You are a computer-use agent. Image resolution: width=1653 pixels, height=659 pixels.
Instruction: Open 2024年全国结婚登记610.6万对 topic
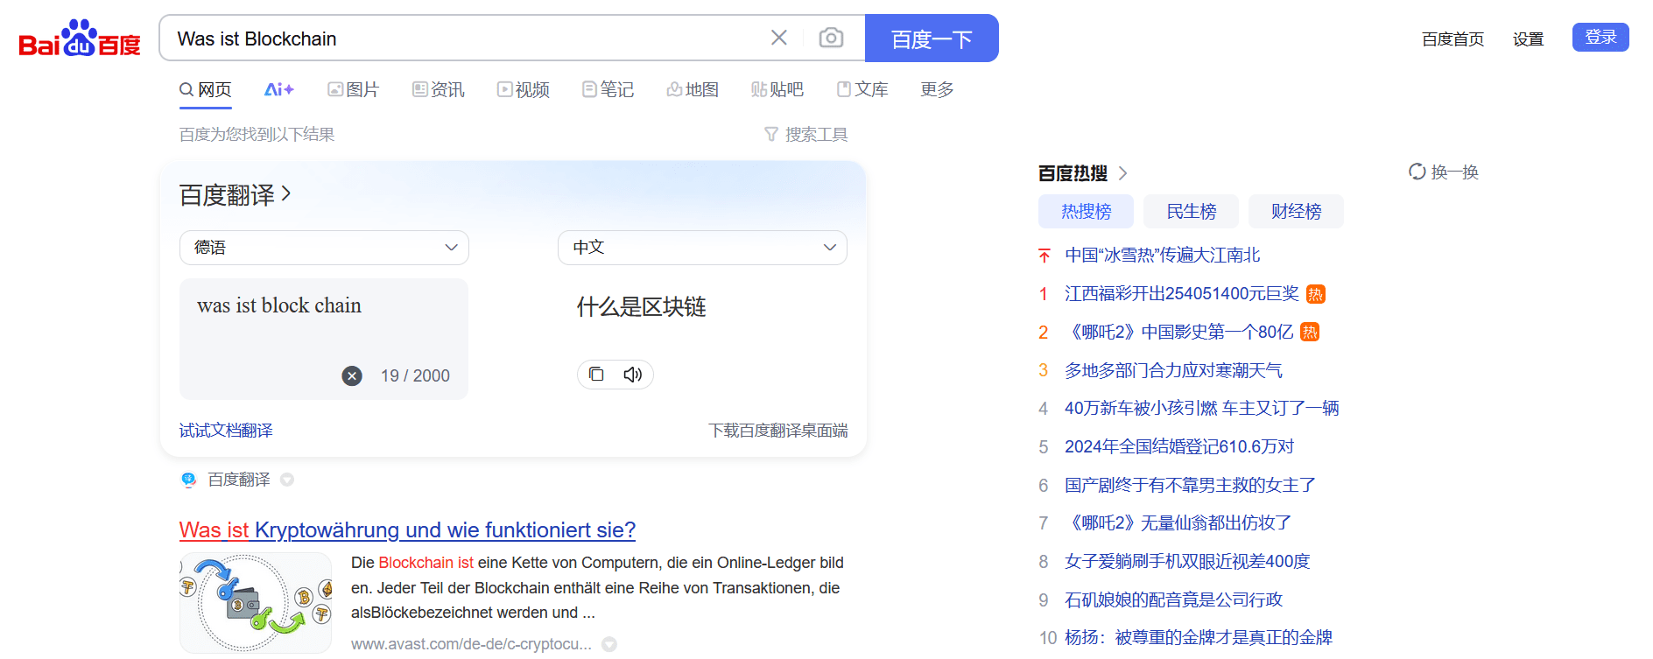pos(1179,446)
